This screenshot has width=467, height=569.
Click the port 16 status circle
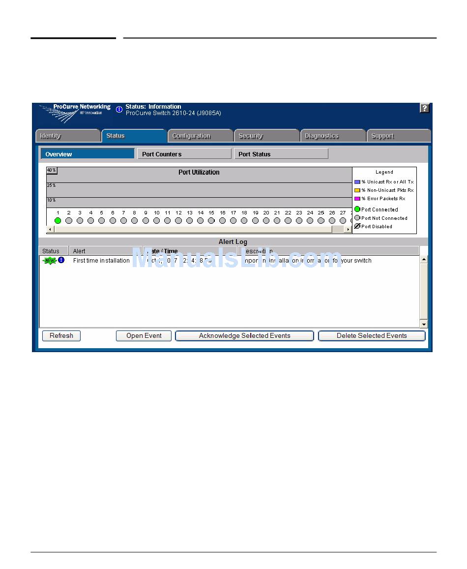(222, 220)
